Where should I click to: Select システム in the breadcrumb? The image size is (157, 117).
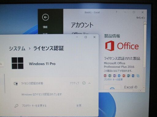pos(17,48)
